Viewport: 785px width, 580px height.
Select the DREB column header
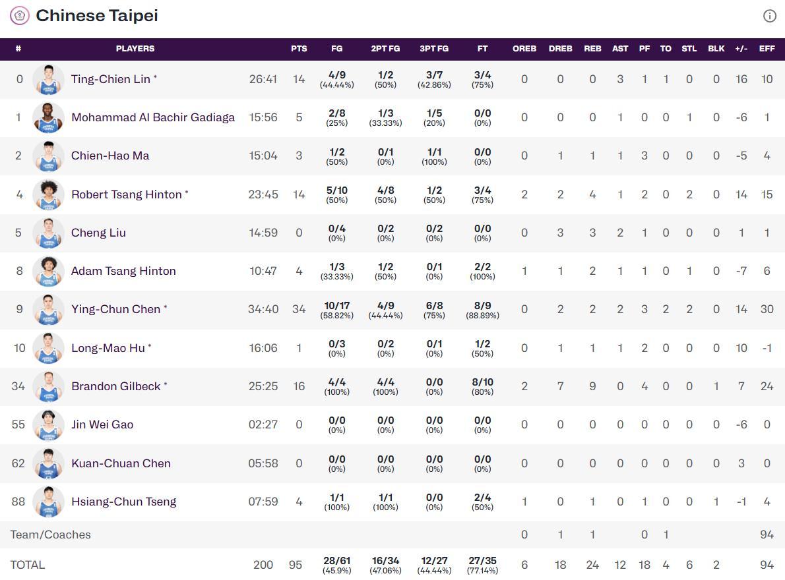point(560,49)
